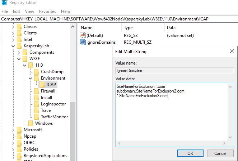Open the Favorites menu
Viewport: 238px width, 161px height.
[x=47, y=11]
